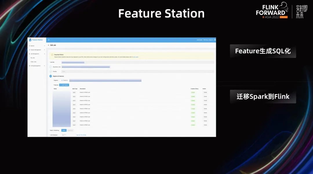
Task: Click the Monitor clock icon in the sidebar
Action: point(29,46)
